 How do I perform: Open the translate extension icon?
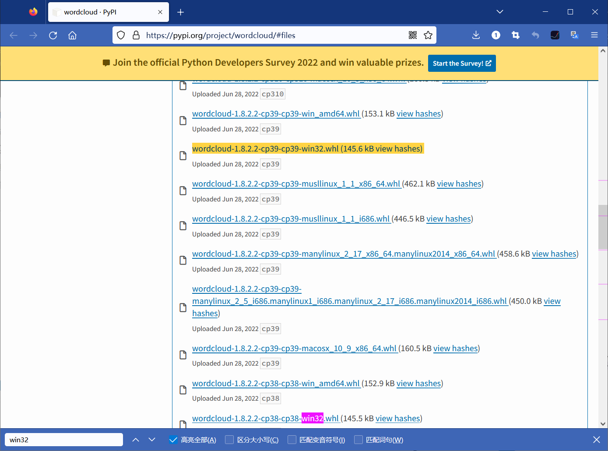click(575, 35)
